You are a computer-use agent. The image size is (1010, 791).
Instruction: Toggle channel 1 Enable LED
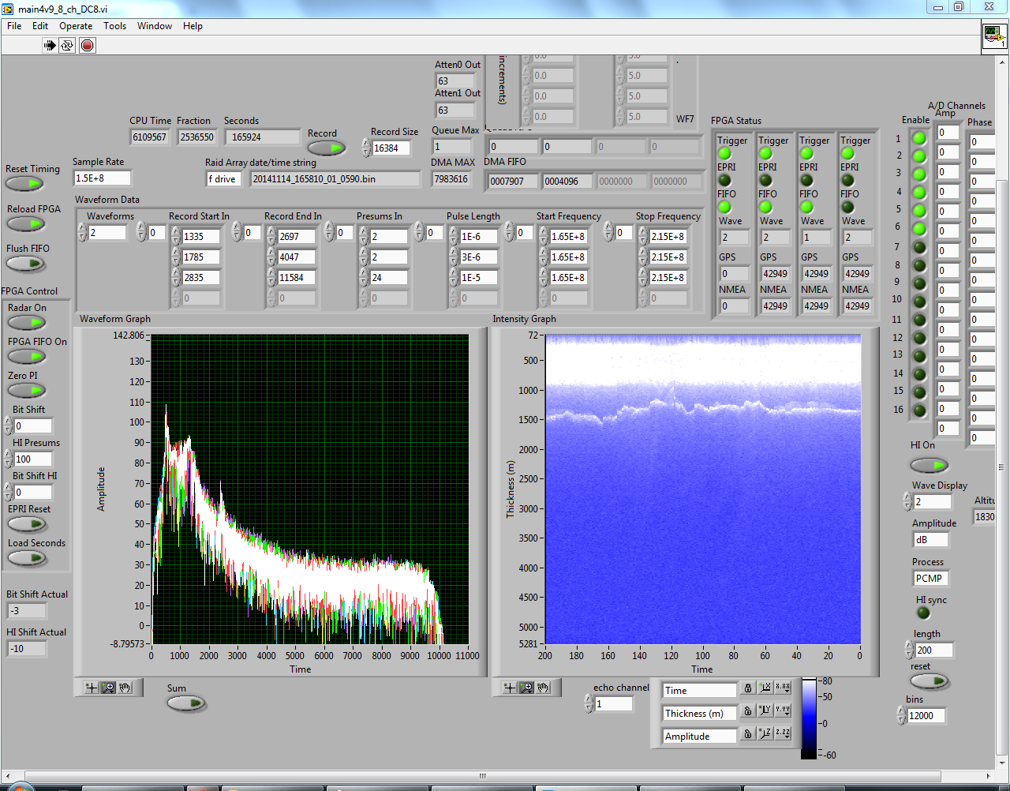pos(919,138)
